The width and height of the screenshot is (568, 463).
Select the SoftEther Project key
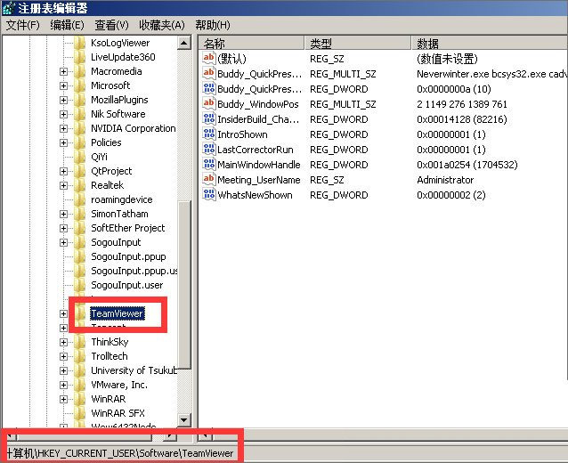tap(128, 228)
